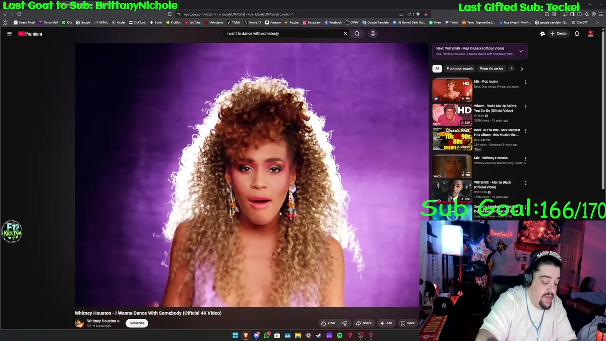Screen dimensions: 606x341
Task: Click the Ask button
Action: pos(386,323)
